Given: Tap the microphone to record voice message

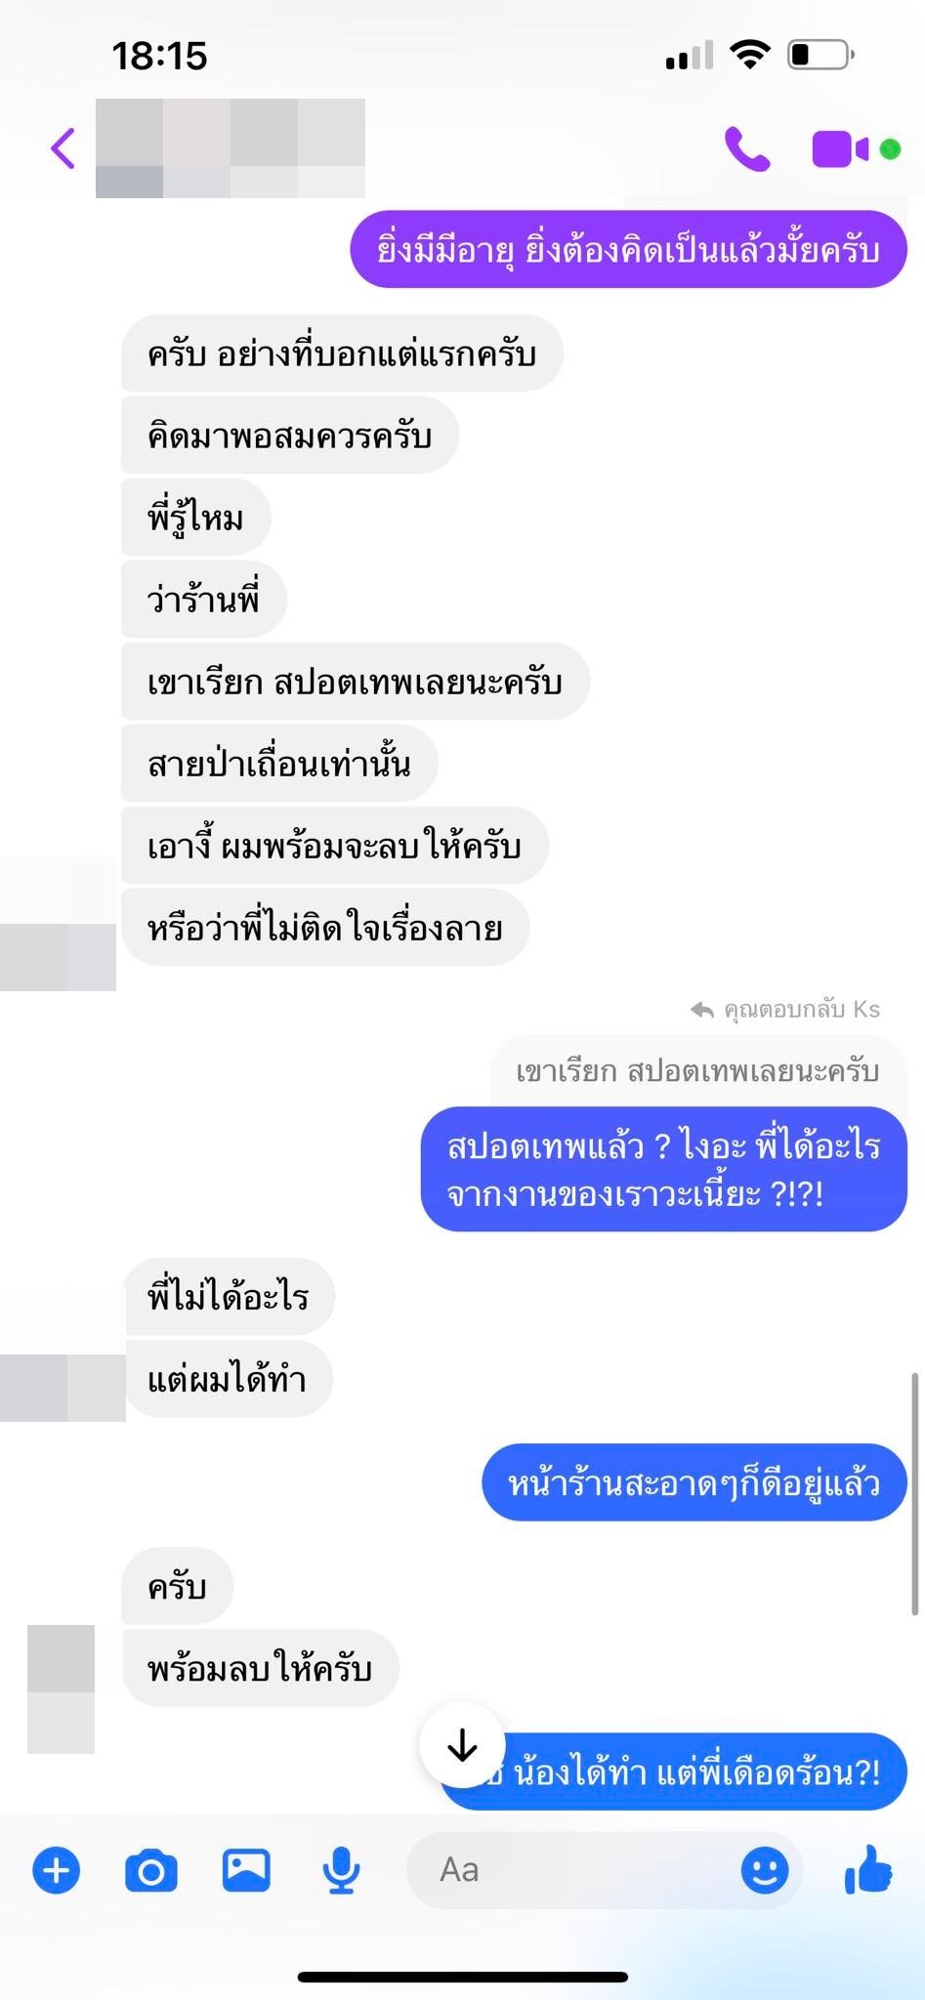Looking at the screenshot, I should pyautogui.click(x=341, y=1871).
